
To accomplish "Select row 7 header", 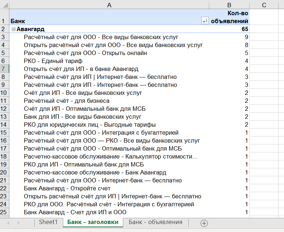I will click(x=5, y=69).
